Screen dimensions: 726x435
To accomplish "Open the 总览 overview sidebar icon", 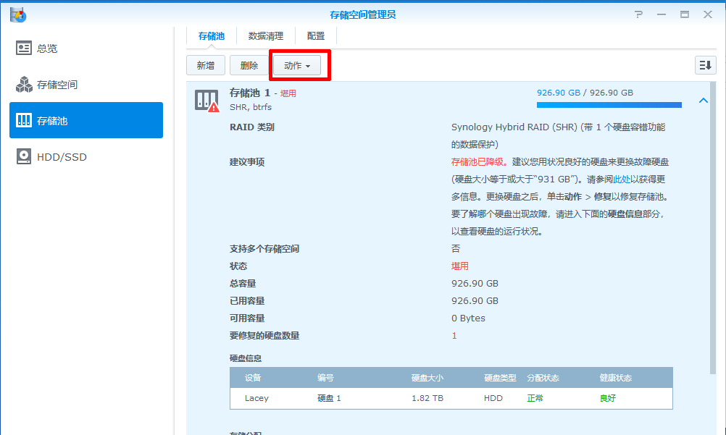I will click(24, 48).
